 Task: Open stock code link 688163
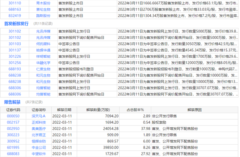pos(15,9)
